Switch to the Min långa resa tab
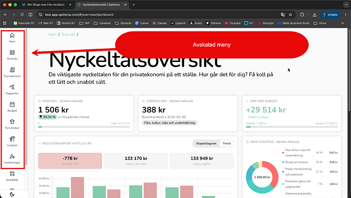The image size is (351, 198). (46, 5)
